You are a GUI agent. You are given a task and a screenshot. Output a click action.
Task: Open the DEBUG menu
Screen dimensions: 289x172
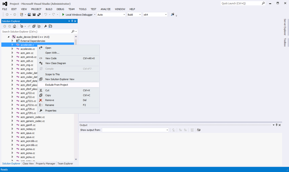[x=60, y=9]
